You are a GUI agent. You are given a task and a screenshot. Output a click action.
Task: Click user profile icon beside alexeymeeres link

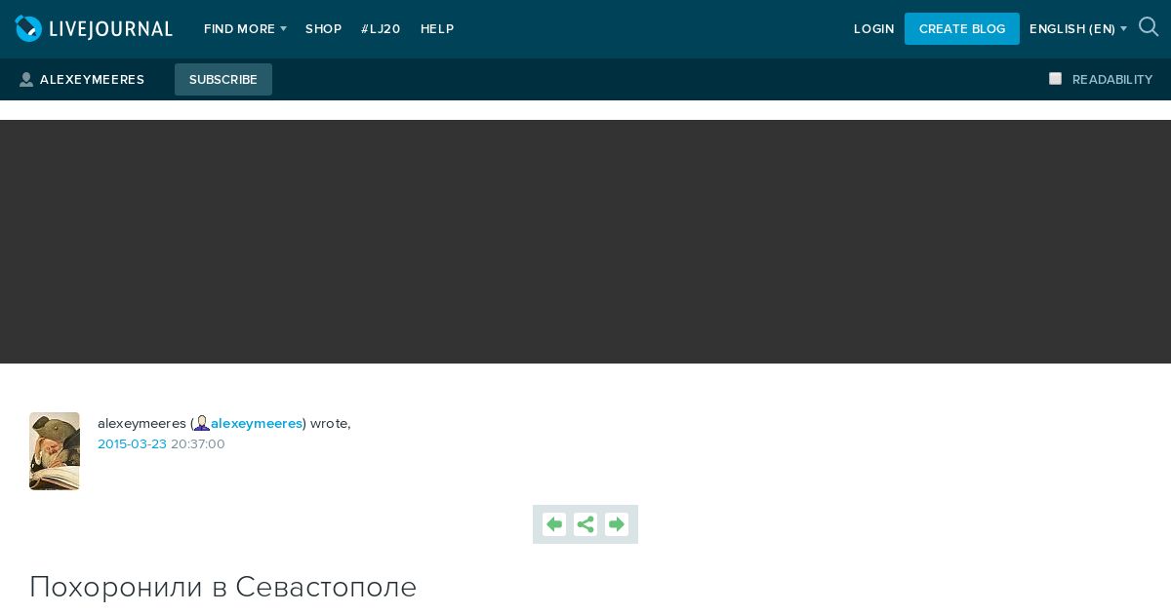click(x=202, y=423)
